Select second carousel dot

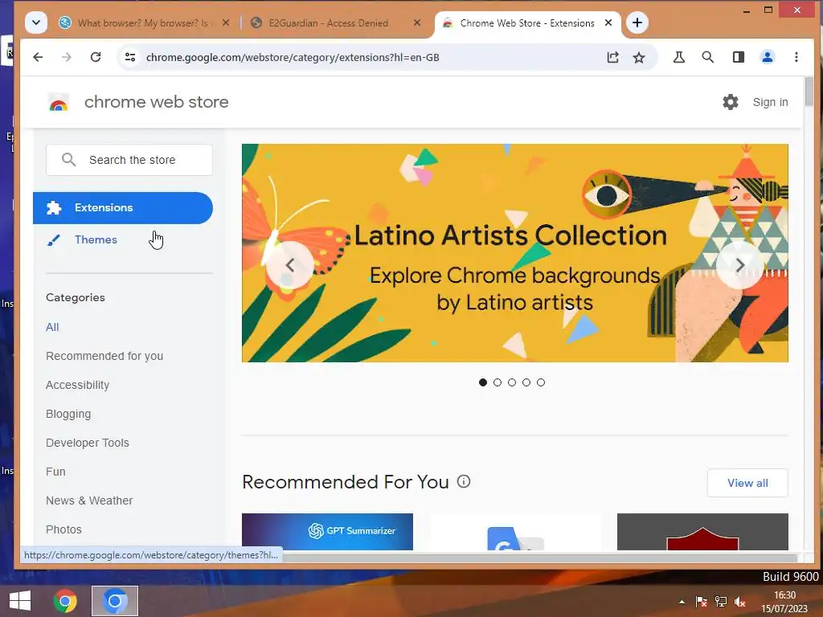(x=497, y=382)
